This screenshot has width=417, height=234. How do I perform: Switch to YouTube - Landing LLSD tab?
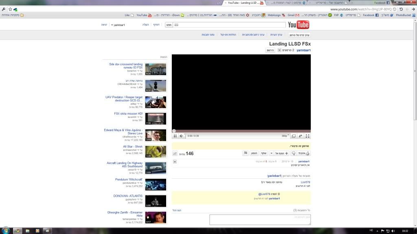click(244, 3)
